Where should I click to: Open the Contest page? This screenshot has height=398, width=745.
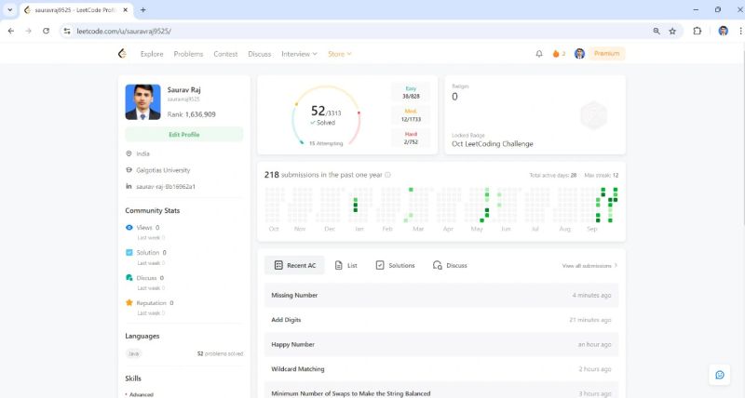coord(225,54)
